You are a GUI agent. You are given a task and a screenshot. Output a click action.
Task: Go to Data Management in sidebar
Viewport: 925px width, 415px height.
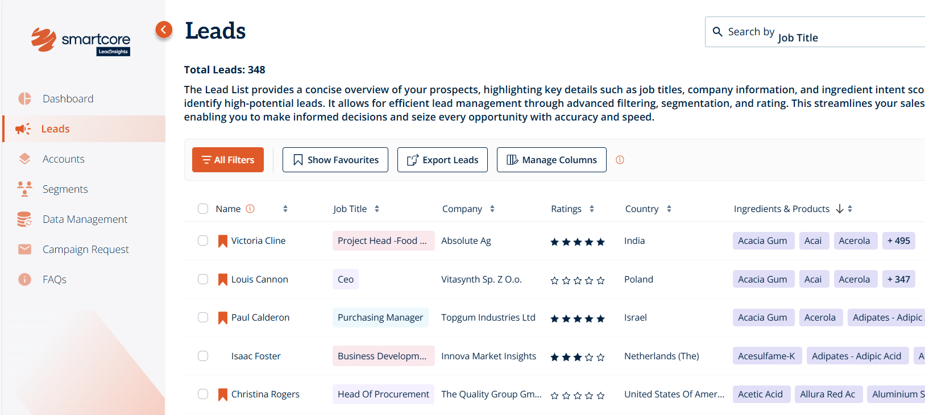coord(85,219)
